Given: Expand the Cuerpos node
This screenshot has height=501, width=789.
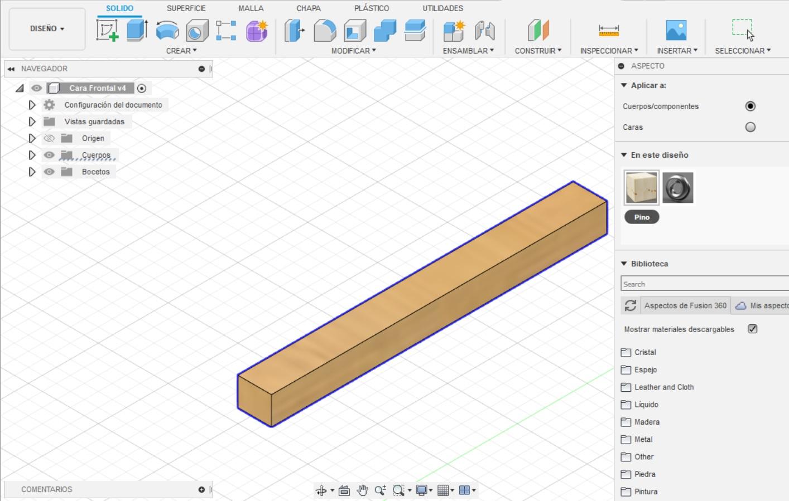Looking at the screenshot, I should pos(32,155).
